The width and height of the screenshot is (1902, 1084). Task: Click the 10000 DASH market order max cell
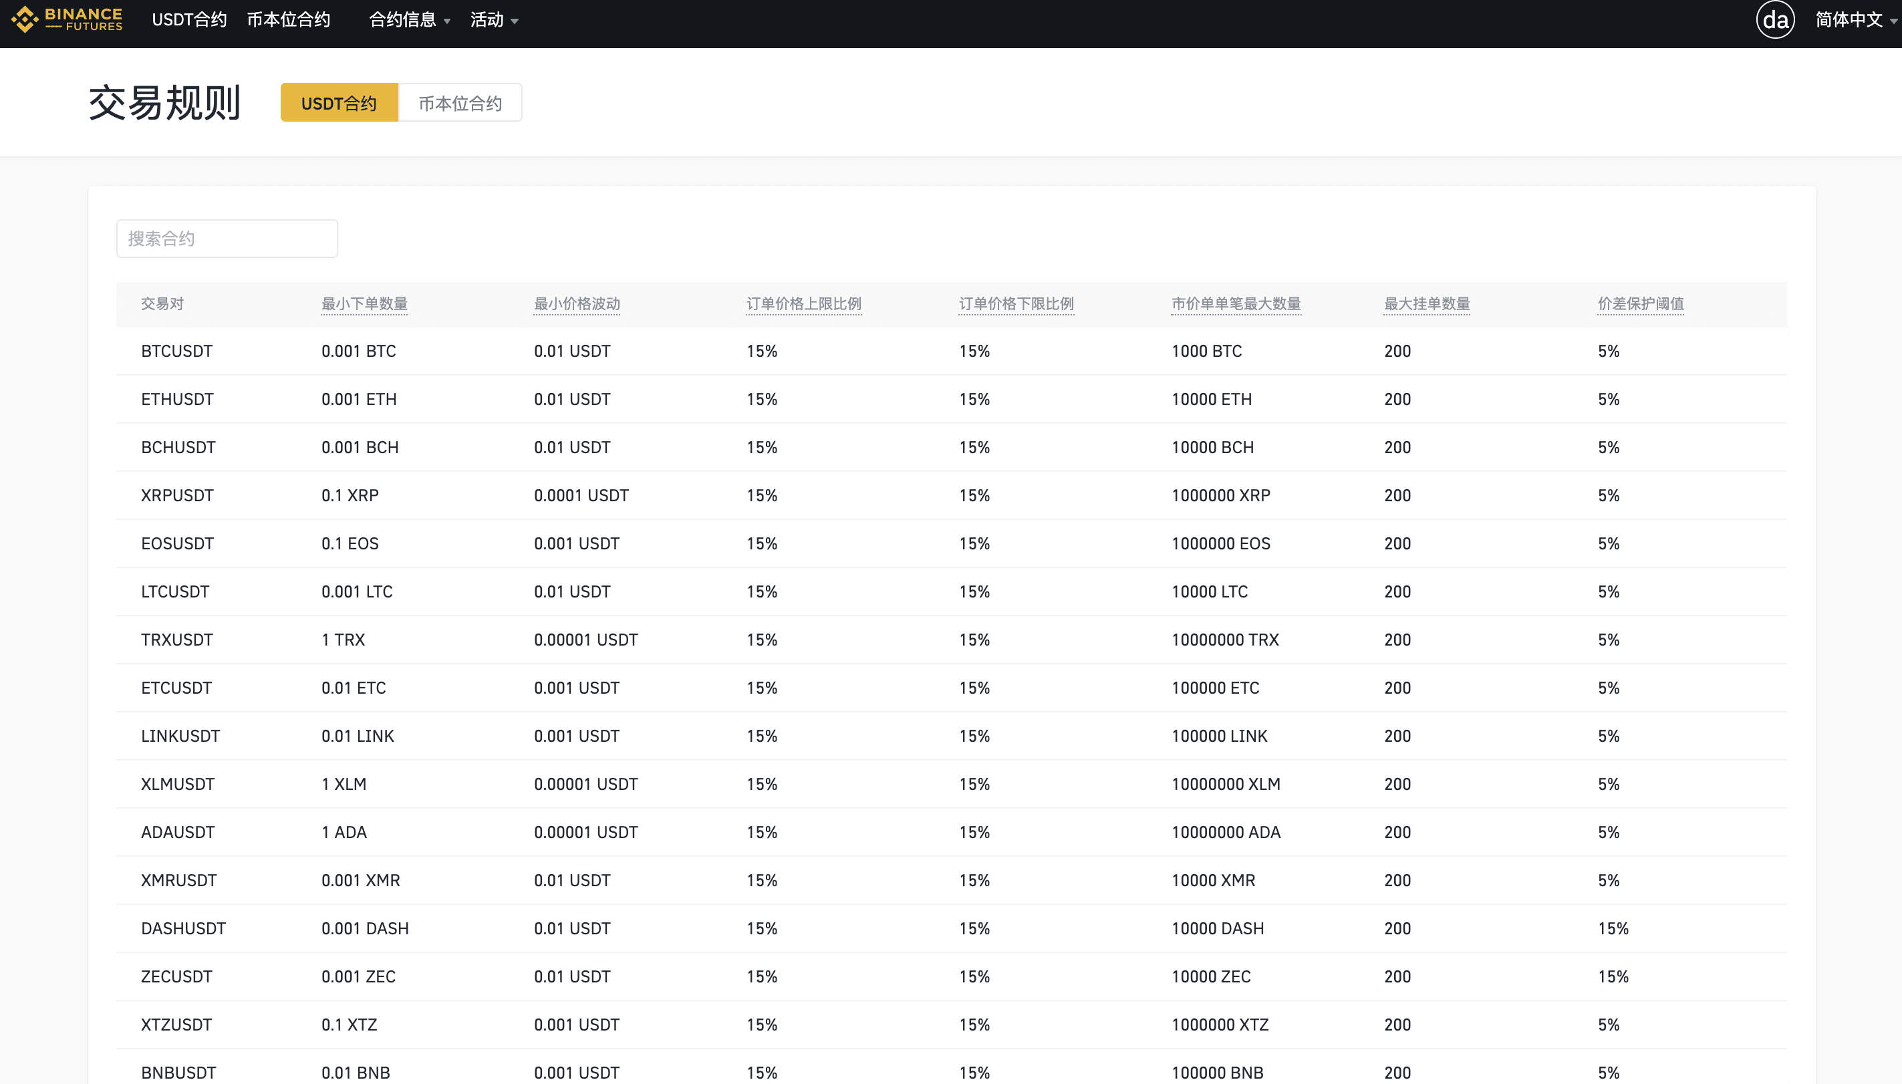(1218, 929)
